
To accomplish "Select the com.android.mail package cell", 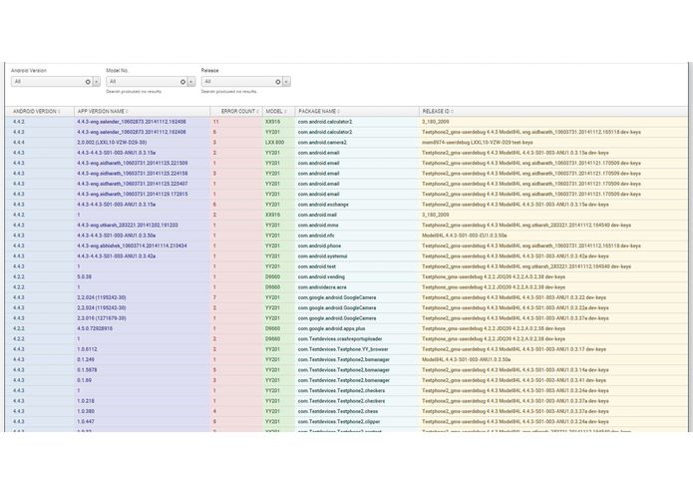I will 357,215.
